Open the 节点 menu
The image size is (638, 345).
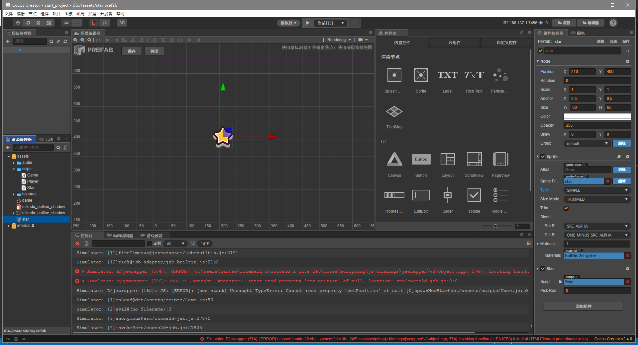[x=33, y=14]
